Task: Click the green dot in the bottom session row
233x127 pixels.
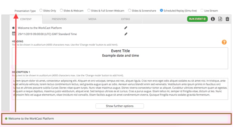Action: (6, 119)
